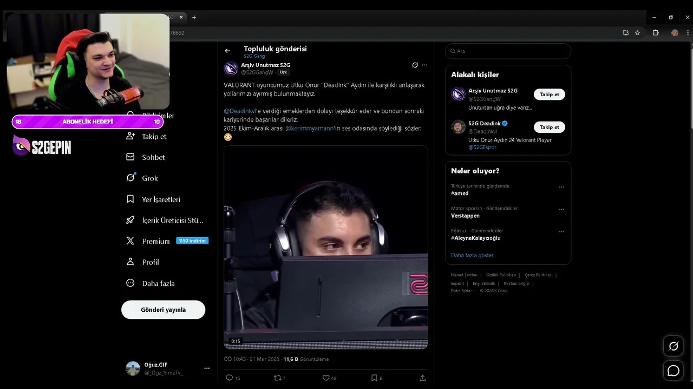This screenshot has width=693, height=389.
Task: Open the Reklam bilgisi footer link
Action: [517, 284]
